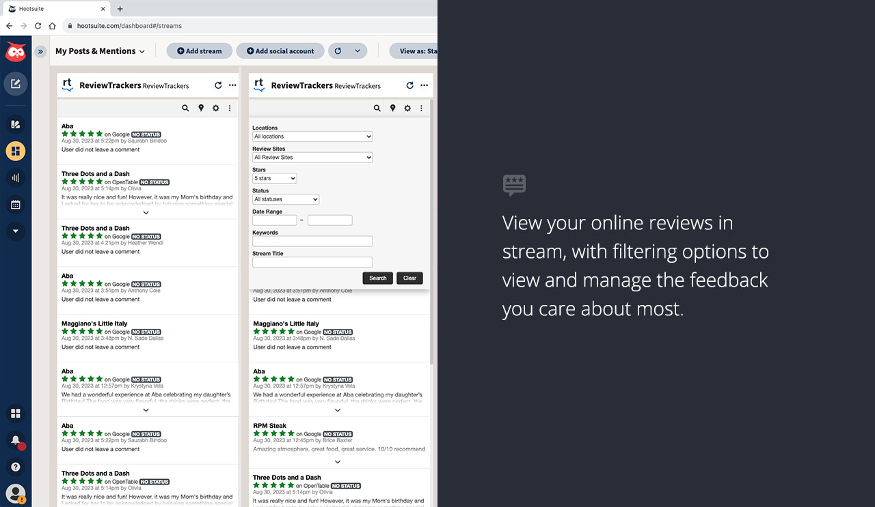Open the help question mark icon
Screen dimensions: 875x507
point(15,467)
